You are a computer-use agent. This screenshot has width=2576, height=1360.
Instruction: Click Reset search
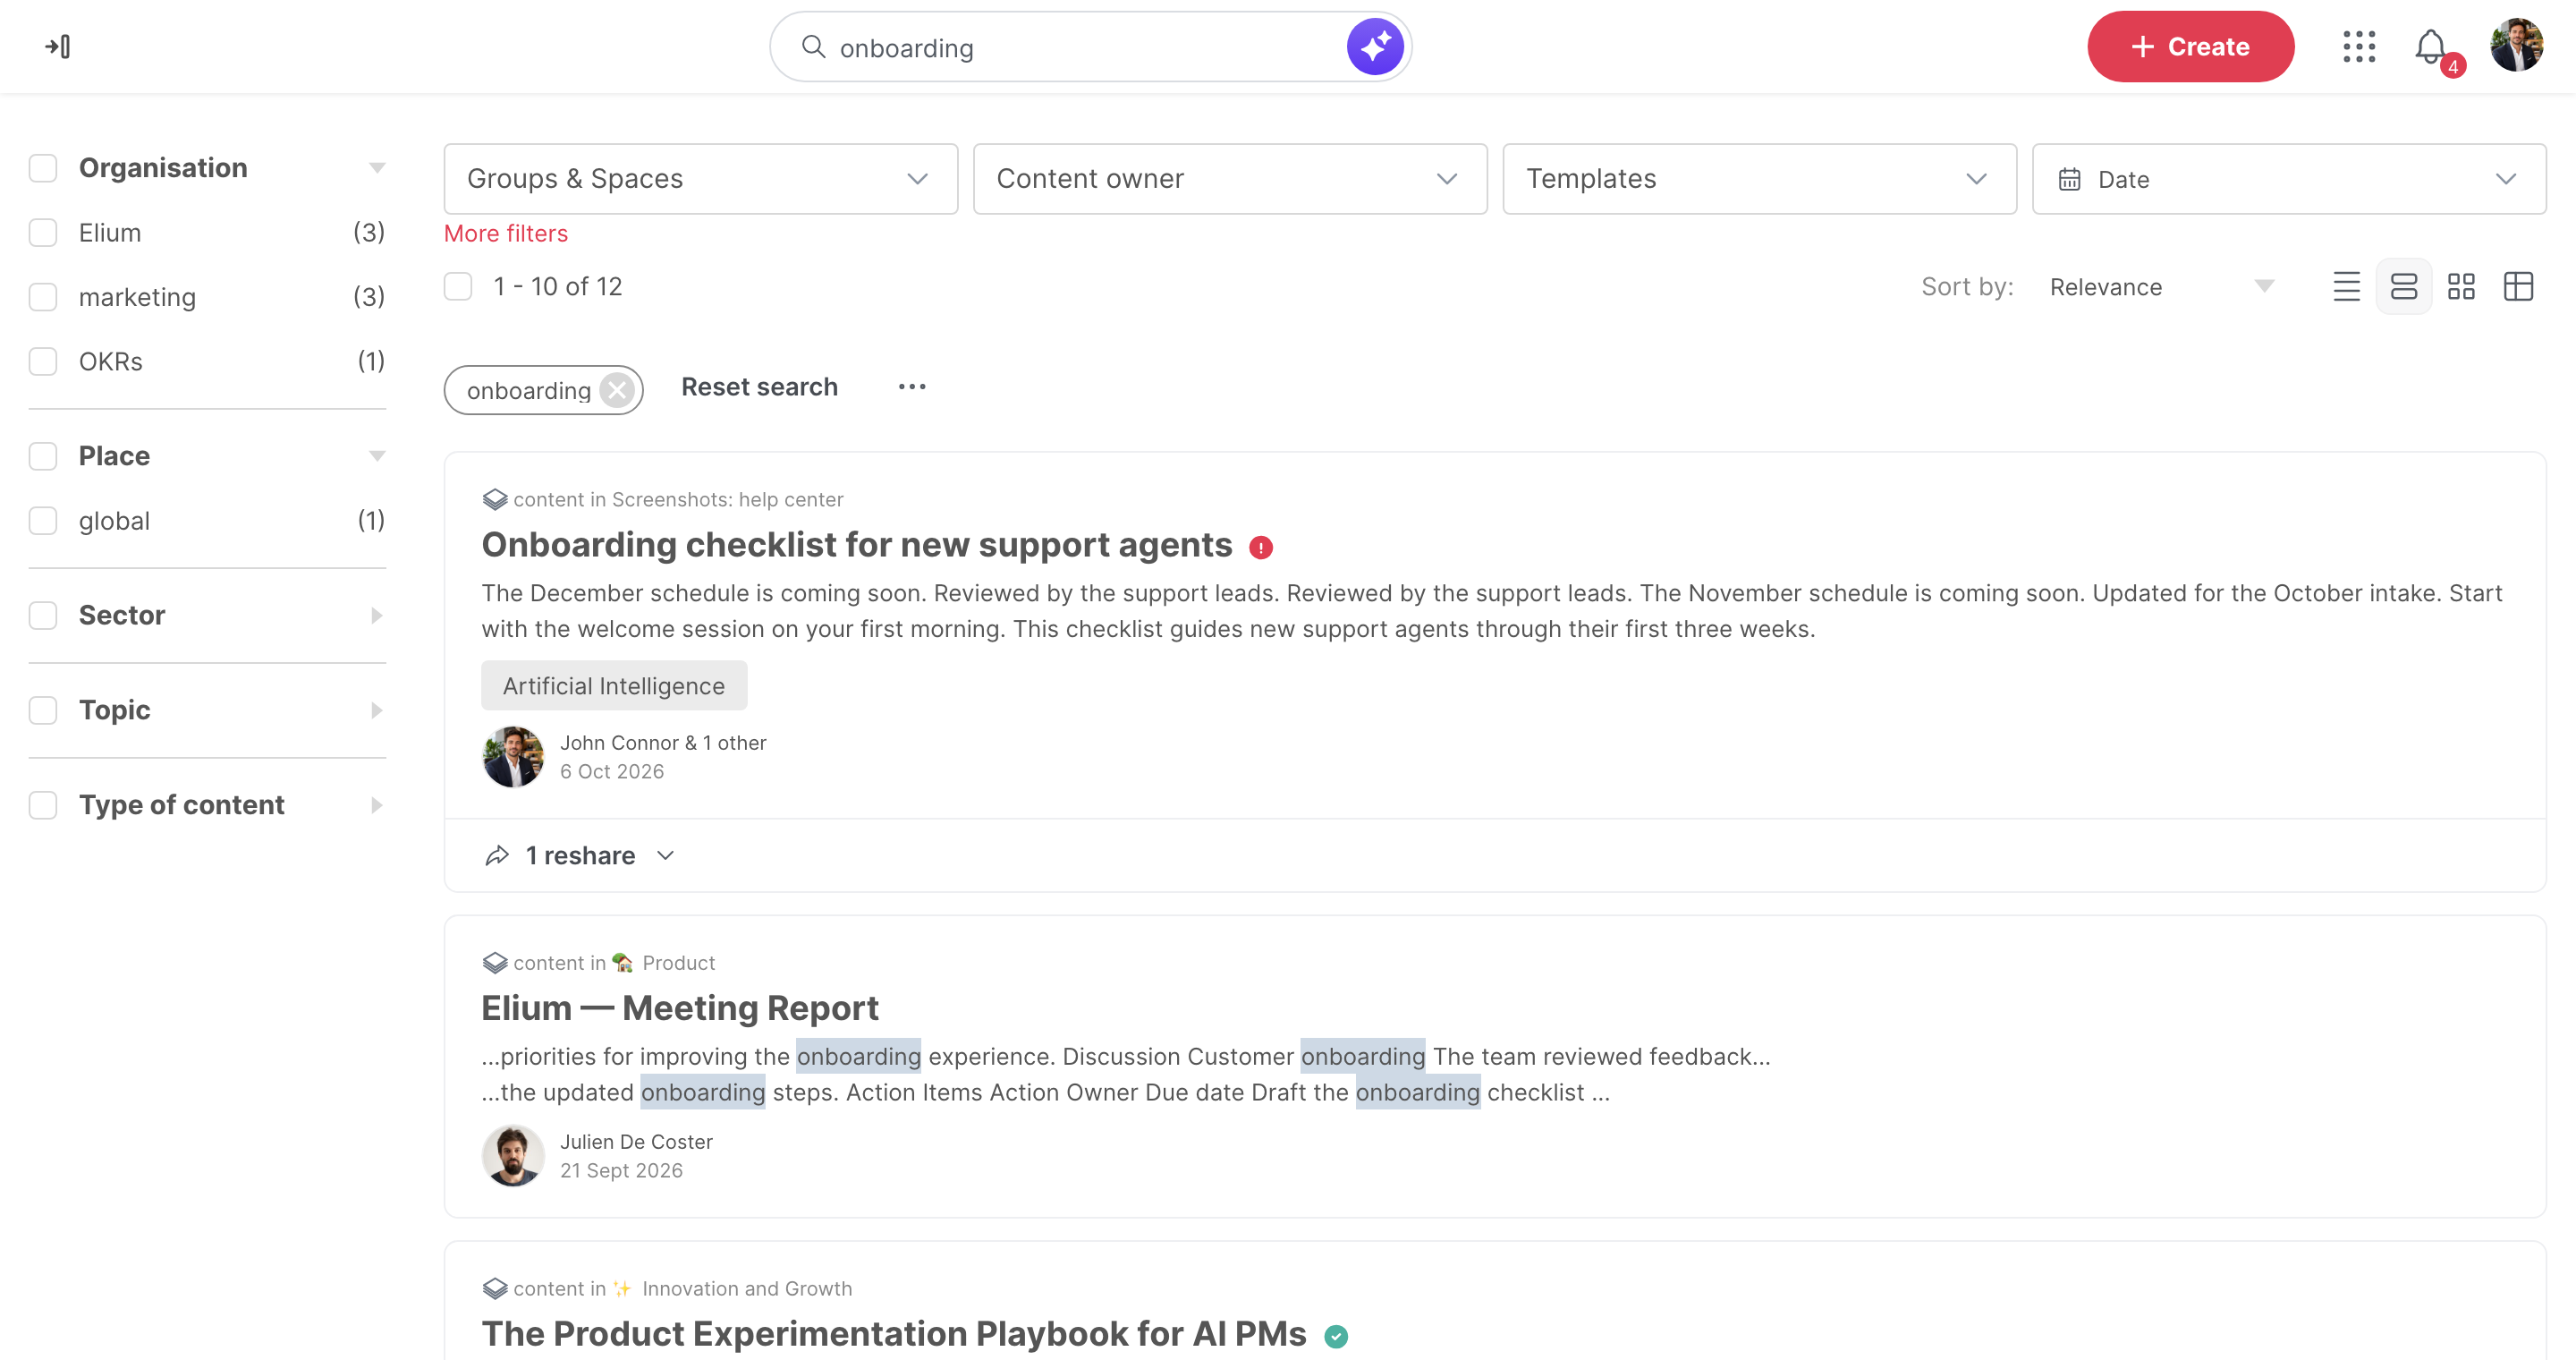pyautogui.click(x=759, y=387)
